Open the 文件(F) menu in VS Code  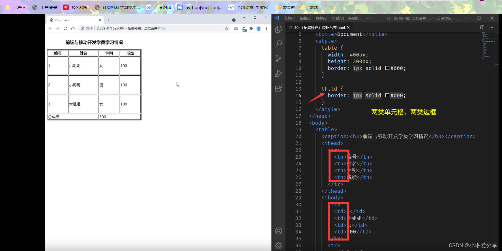pyautogui.click(x=289, y=18)
